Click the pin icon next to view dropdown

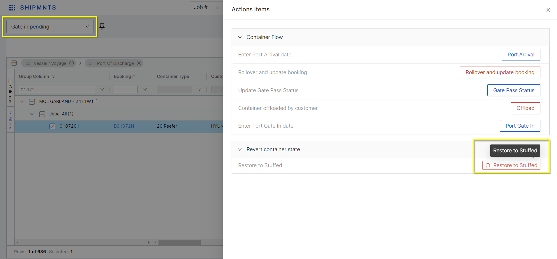pos(102,27)
